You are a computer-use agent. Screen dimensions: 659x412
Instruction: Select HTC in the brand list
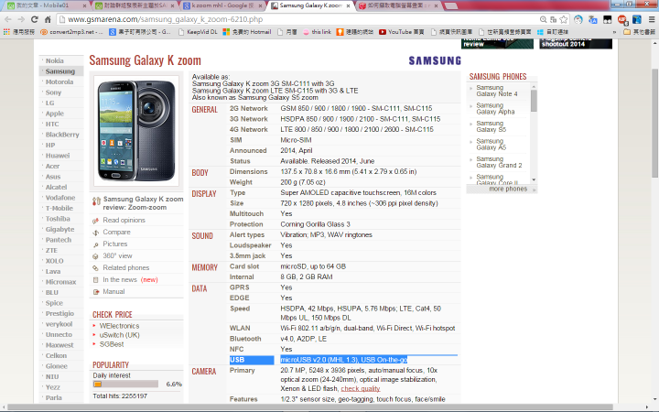pyautogui.click(x=52, y=124)
